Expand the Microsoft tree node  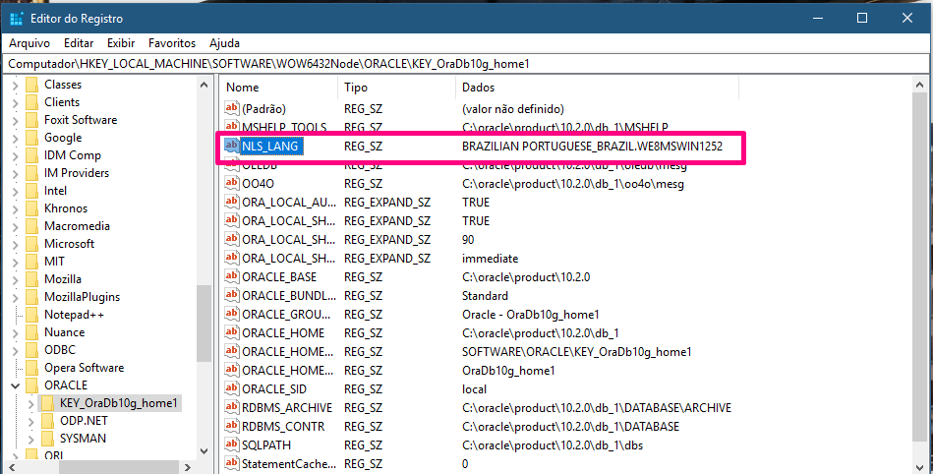[x=15, y=245]
